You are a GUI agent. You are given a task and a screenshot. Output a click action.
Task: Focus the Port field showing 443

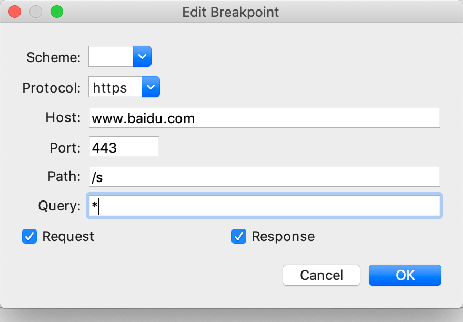click(124, 147)
